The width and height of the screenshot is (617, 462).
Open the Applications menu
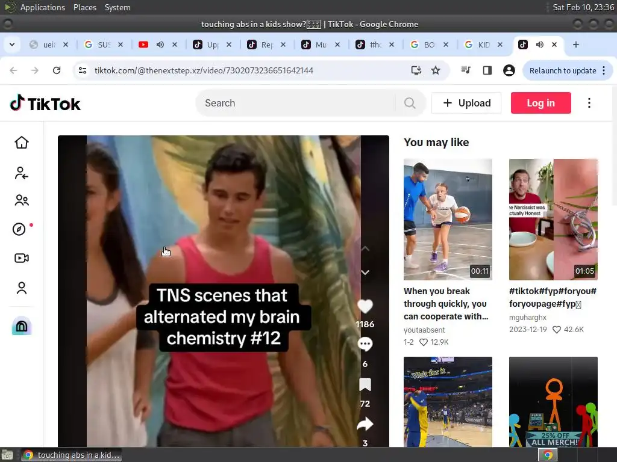[43, 7]
